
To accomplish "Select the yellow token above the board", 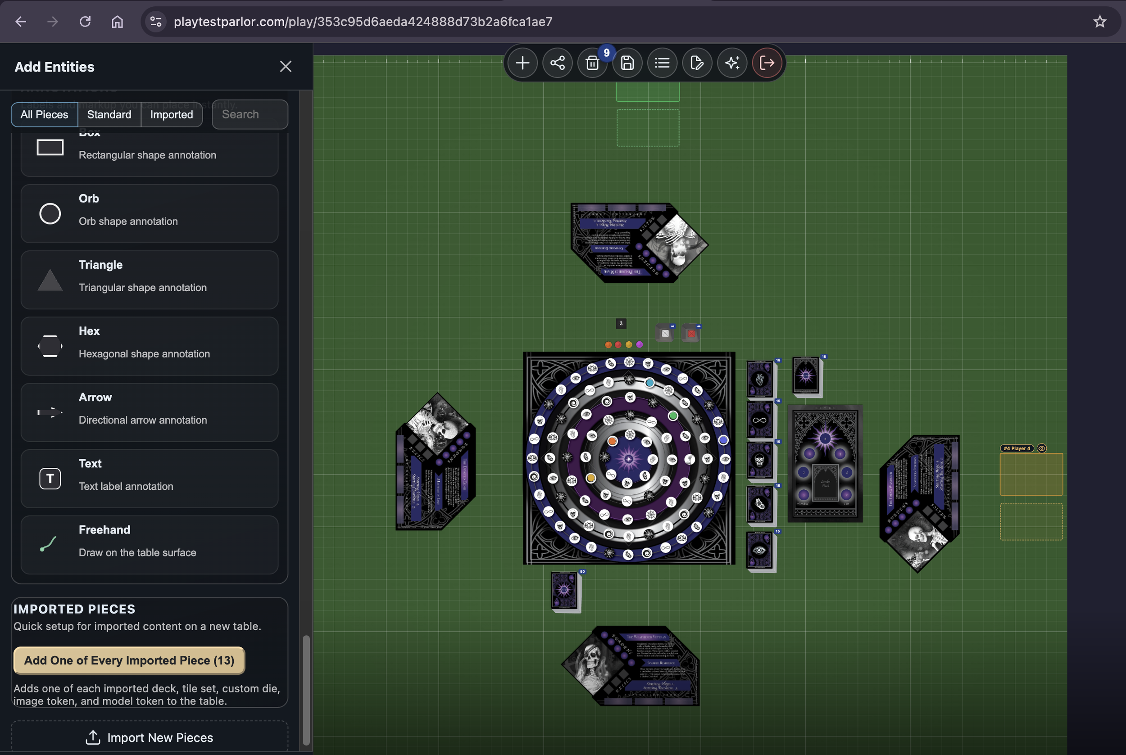I will (629, 345).
